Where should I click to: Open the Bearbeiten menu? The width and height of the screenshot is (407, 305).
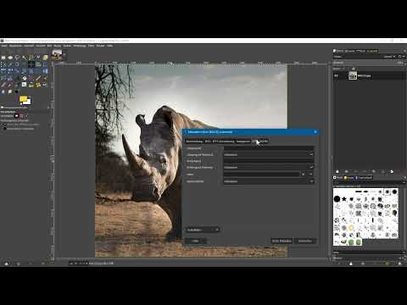coord(15,46)
